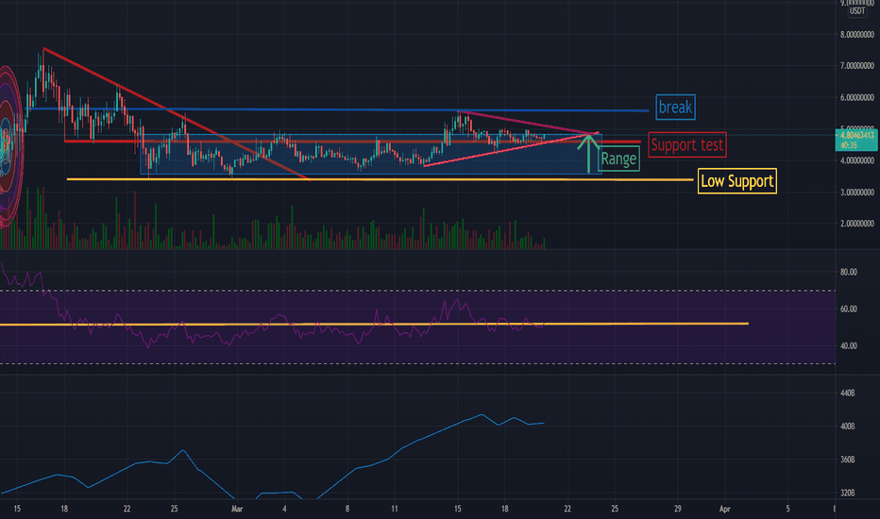The height and width of the screenshot is (519, 880).
Task: Select the blue "break" text label
Action: pos(675,108)
